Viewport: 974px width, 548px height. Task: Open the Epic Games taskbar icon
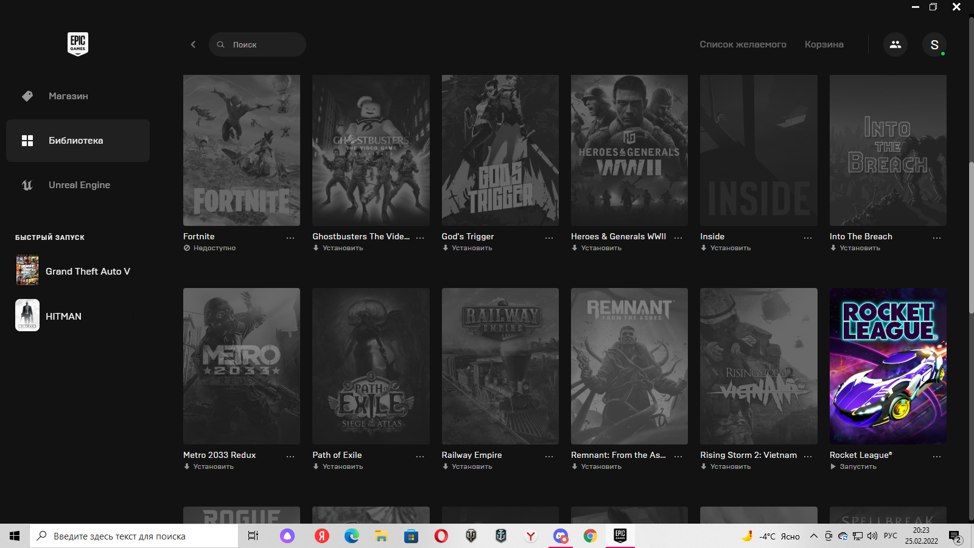(620, 536)
